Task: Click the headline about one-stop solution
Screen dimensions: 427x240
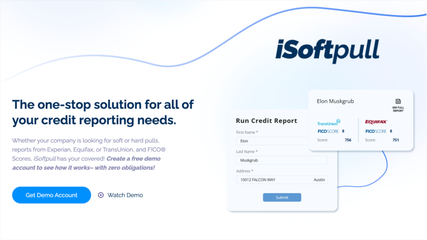Action: pos(103,112)
